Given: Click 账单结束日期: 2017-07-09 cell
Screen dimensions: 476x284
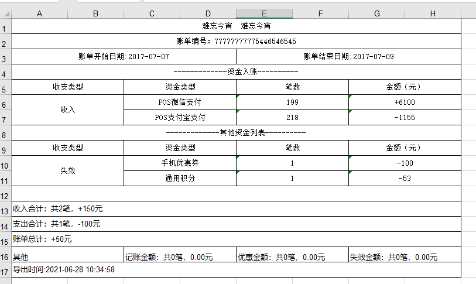Looking at the screenshot, I should pos(348,56).
